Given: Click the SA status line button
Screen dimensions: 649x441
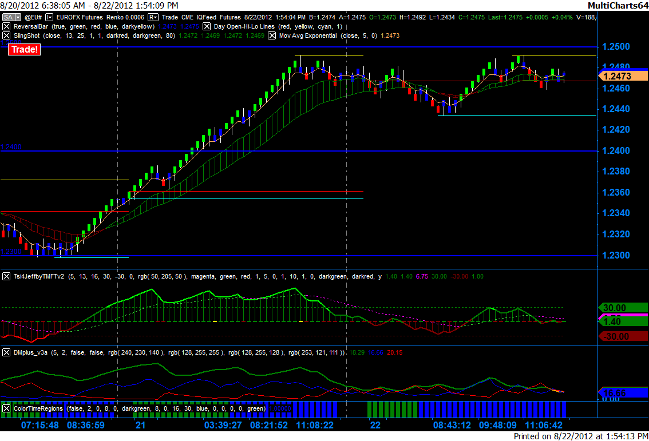Looking at the screenshot, I should [8, 17].
